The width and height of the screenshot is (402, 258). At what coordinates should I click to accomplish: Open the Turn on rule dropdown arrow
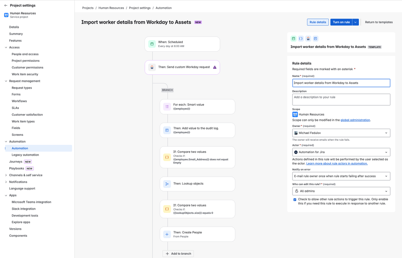(x=355, y=22)
